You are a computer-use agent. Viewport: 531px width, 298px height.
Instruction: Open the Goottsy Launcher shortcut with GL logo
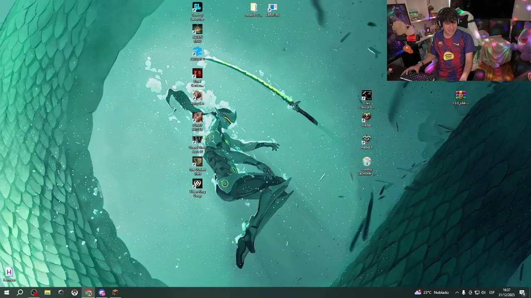click(197, 11)
